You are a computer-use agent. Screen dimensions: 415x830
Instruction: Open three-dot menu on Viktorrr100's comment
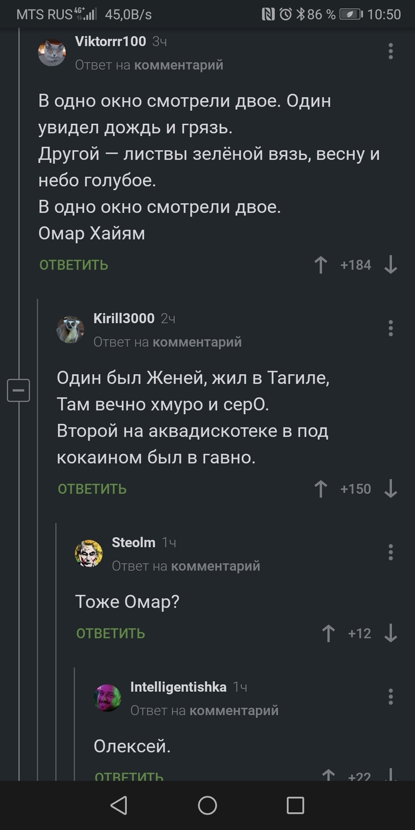tap(391, 51)
